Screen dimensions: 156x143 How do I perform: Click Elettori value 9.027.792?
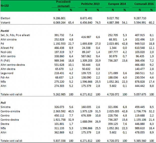(x=113, y=18)
